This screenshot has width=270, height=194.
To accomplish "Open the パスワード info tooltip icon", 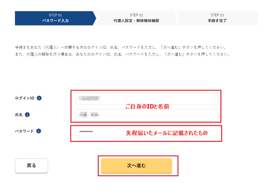I will pos(39,131).
